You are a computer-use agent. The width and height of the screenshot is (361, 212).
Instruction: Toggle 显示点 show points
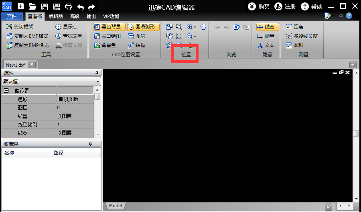click(66, 27)
